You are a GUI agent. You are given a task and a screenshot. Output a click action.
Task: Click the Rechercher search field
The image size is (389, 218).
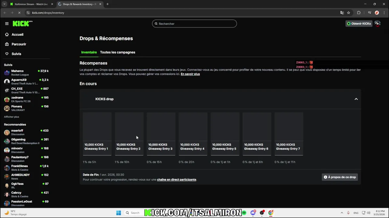194,24
